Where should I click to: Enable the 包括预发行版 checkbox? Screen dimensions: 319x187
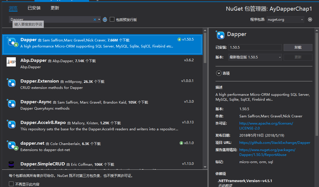point(112,20)
